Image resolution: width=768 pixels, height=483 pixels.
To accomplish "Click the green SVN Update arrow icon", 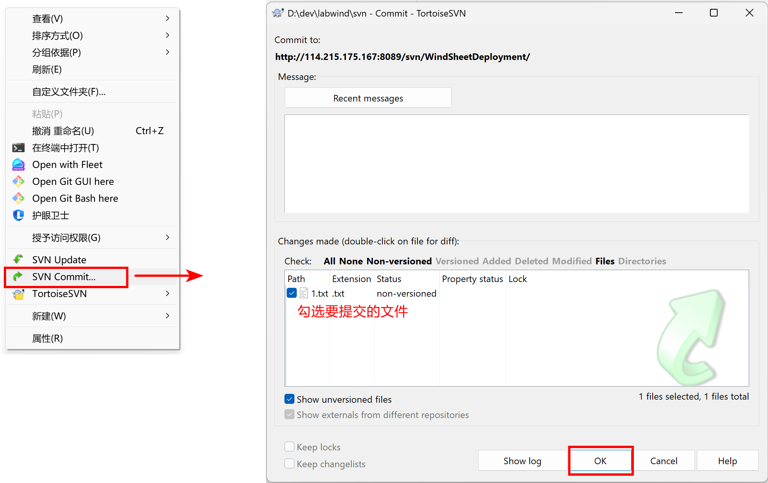I will click(x=18, y=260).
